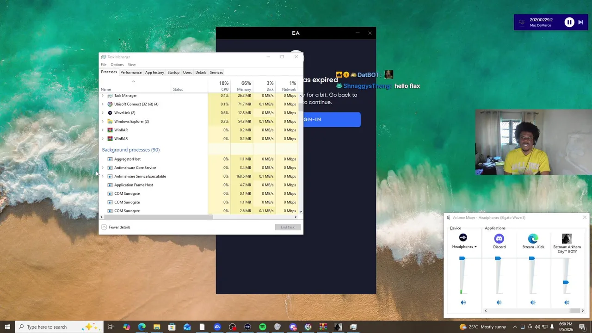The image size is (592, 333).
Task: Switch to the Startup tab
Action: coord(173,72)
